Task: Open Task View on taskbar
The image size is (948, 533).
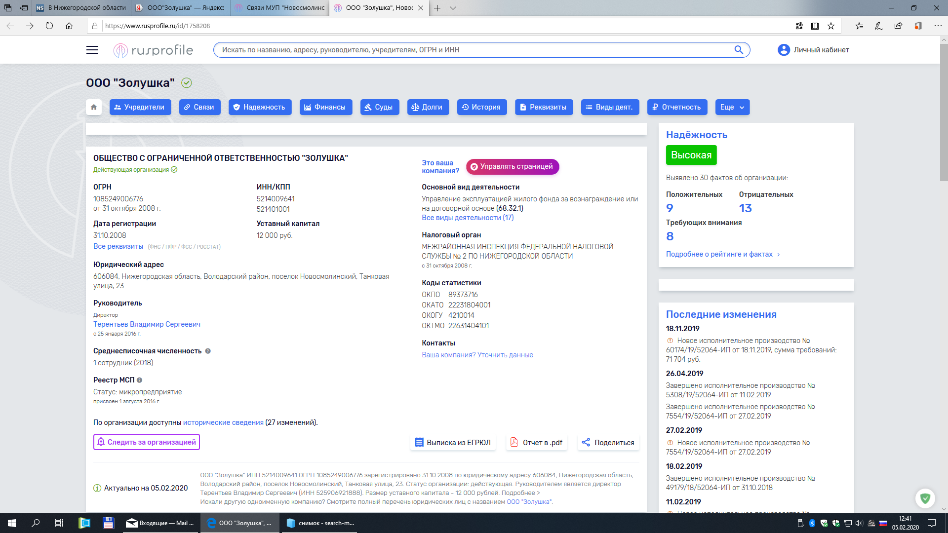Action: point(59,523)
